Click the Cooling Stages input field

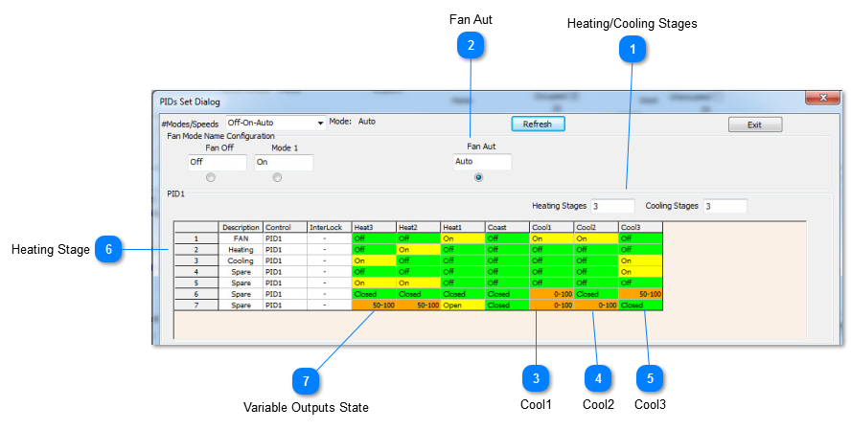pos(725,206)
